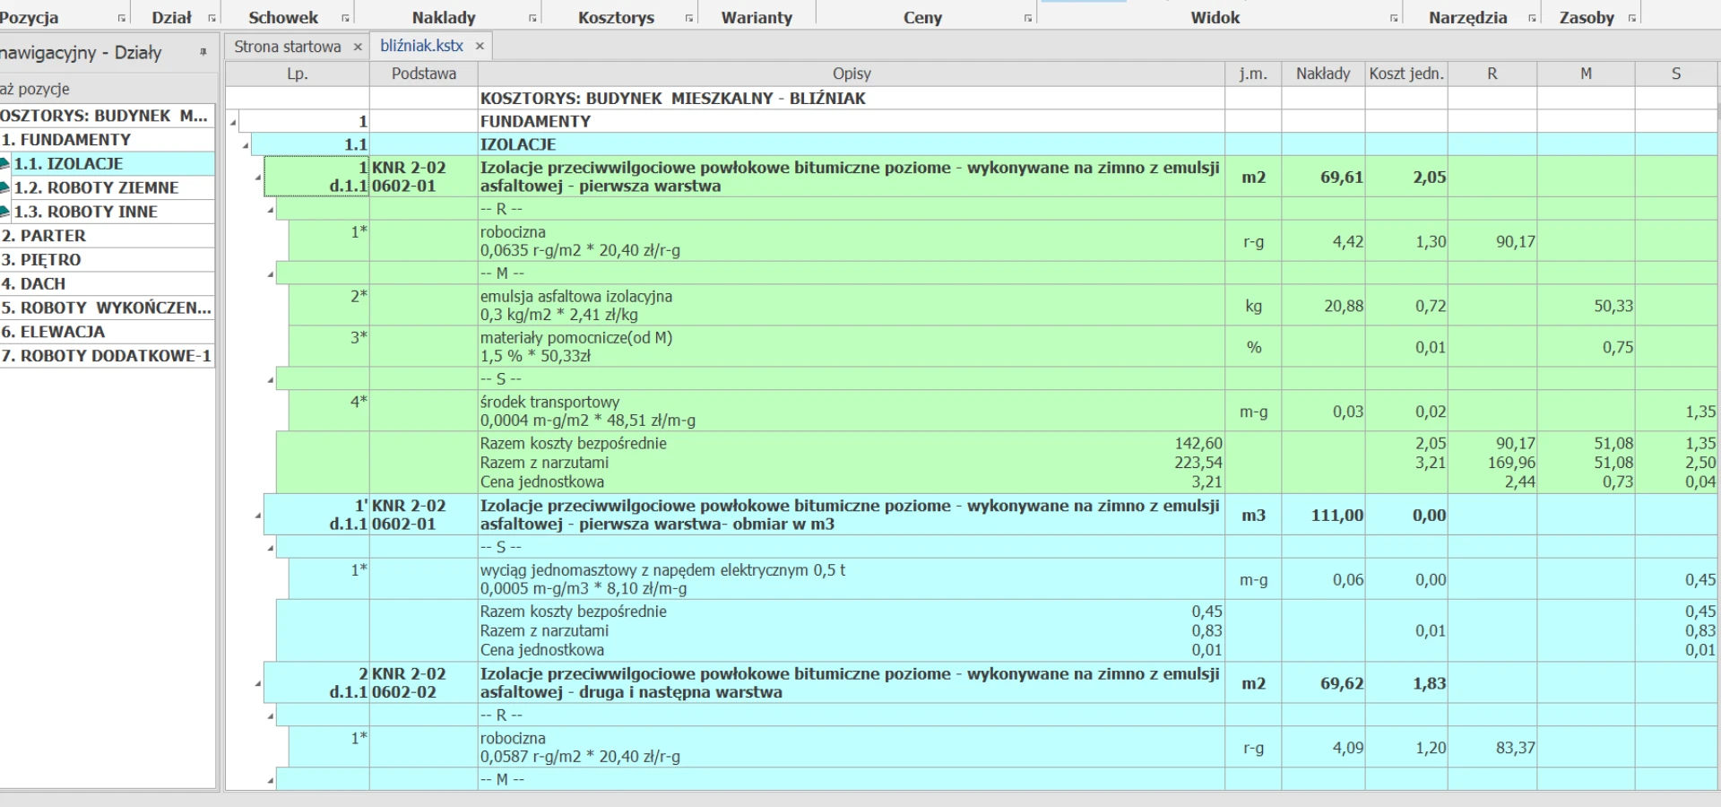The image size is (1721, 807).
Task: Collapse the -- S -- group of position 1'
Action: point(270,548)
